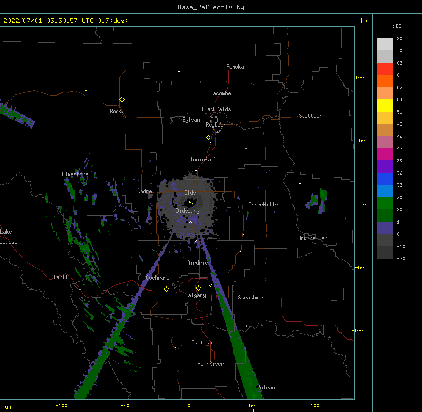Select the radar site diamond between Olds and Didsbury
The height and width of the screenshot is (412, 422).
click(x=190, y=204)
